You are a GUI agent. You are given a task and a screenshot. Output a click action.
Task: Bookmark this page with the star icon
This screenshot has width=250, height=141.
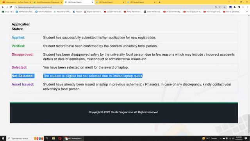click(225, 7)
